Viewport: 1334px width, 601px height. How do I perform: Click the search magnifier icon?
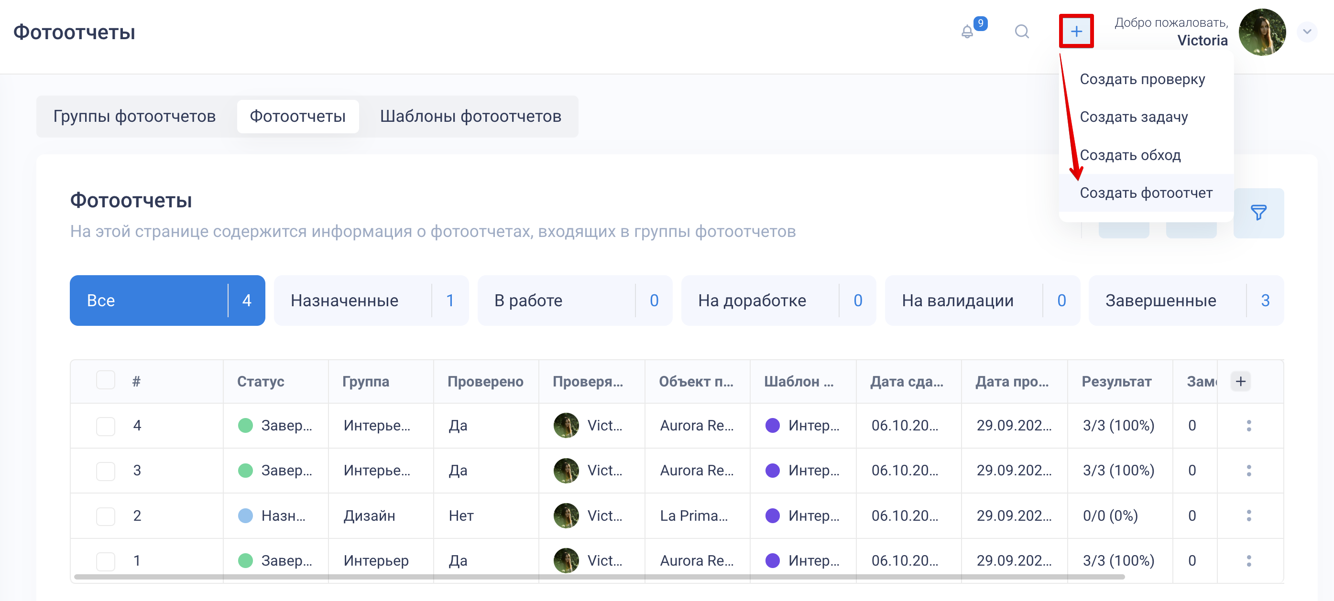click(1022, 32)
